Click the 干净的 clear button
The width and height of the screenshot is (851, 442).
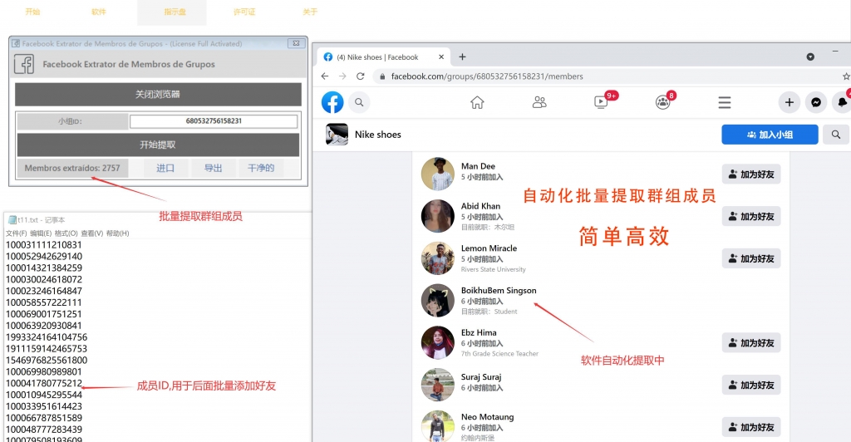261,168
